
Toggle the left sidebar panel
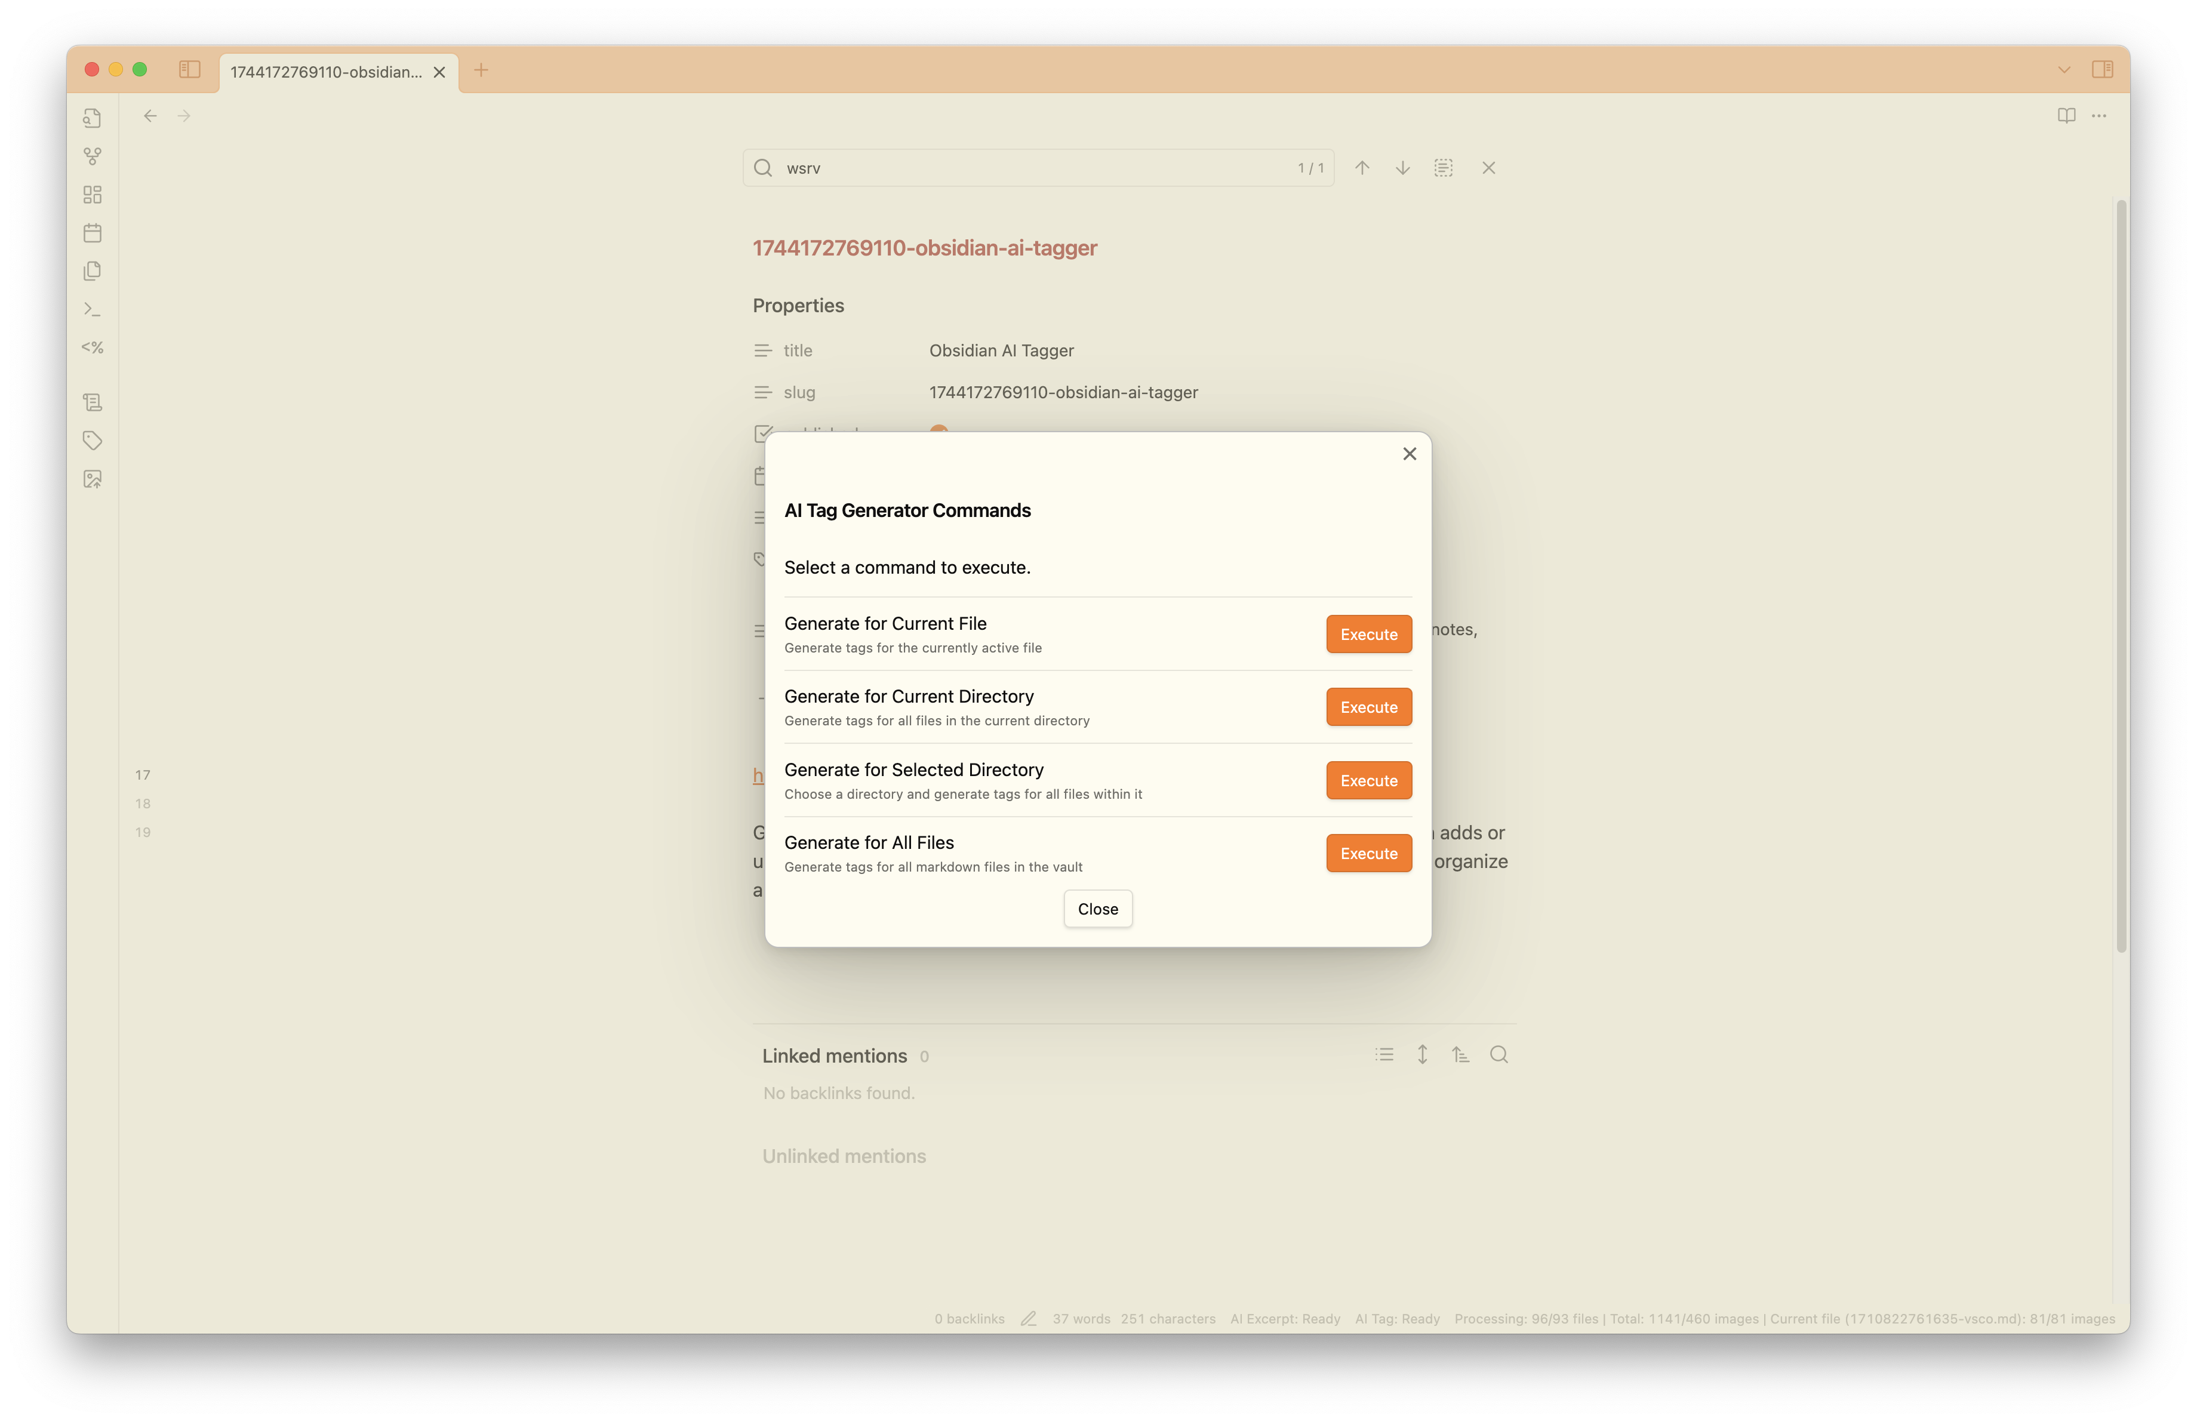coord(189,69)
